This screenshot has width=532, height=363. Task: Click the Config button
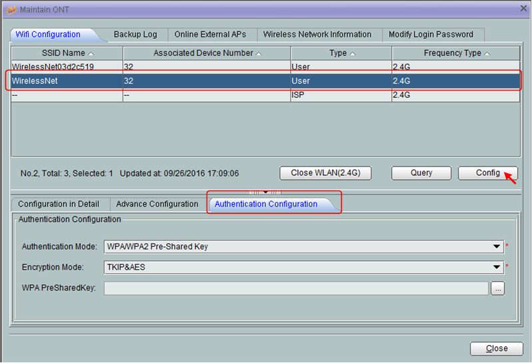[x=487, y=173]
